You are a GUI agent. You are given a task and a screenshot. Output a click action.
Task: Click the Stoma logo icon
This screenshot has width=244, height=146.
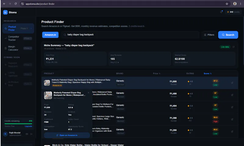click(5, 12)
